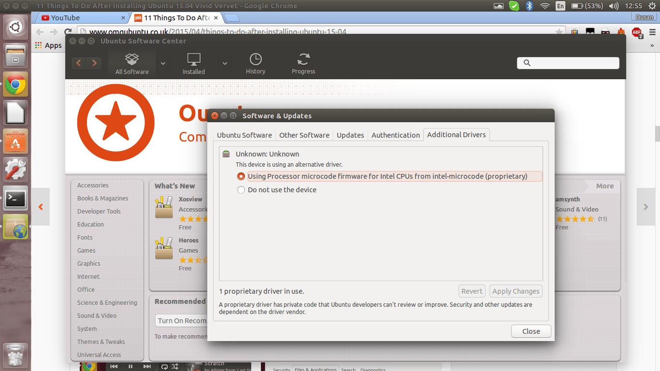Open the Ubuntu Dash from launcher
The width and height of the screenshot is (660, 371).
(15, 27)
